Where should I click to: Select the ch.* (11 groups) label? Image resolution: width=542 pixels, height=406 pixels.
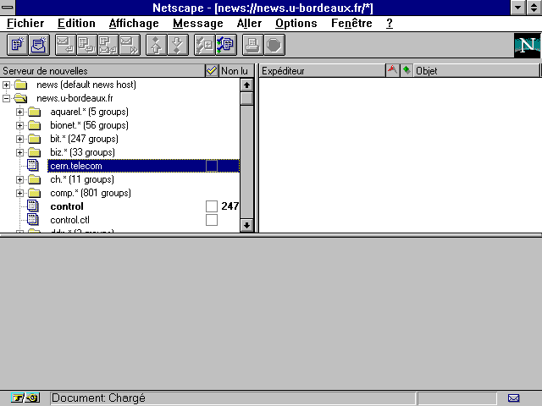click(x=82, y=179)
